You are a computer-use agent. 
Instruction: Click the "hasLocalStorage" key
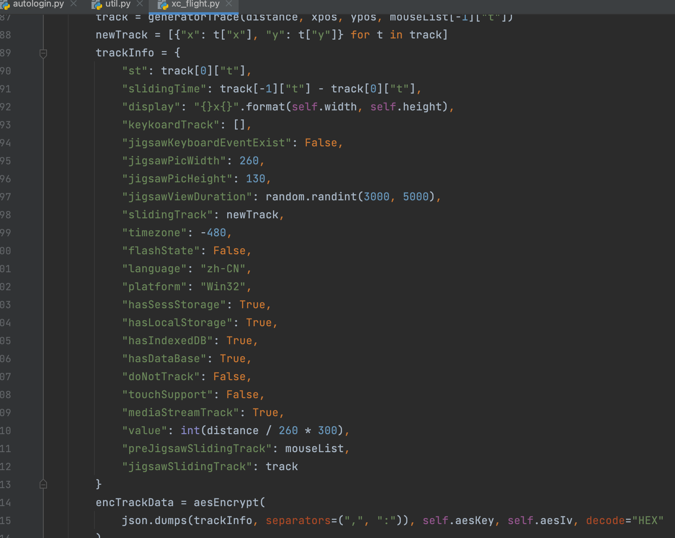point(177,323)
